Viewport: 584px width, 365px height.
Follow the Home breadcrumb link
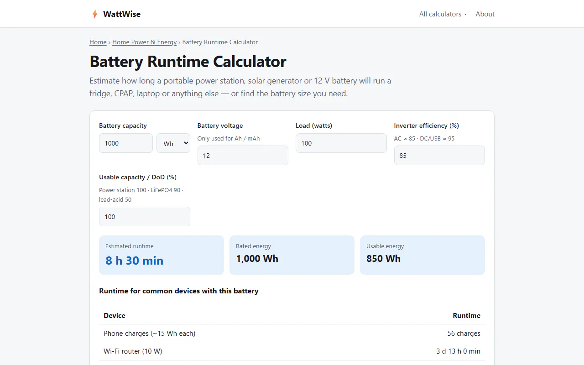pyautogui.click(x=98, y=42)
